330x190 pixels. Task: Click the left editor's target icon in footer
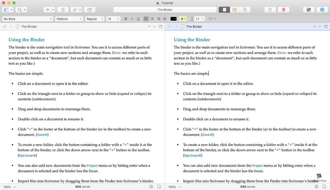point(151,187)
